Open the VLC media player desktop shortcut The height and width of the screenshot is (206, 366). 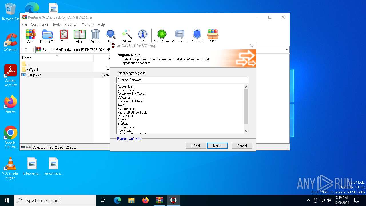click(x=11, y=168)
